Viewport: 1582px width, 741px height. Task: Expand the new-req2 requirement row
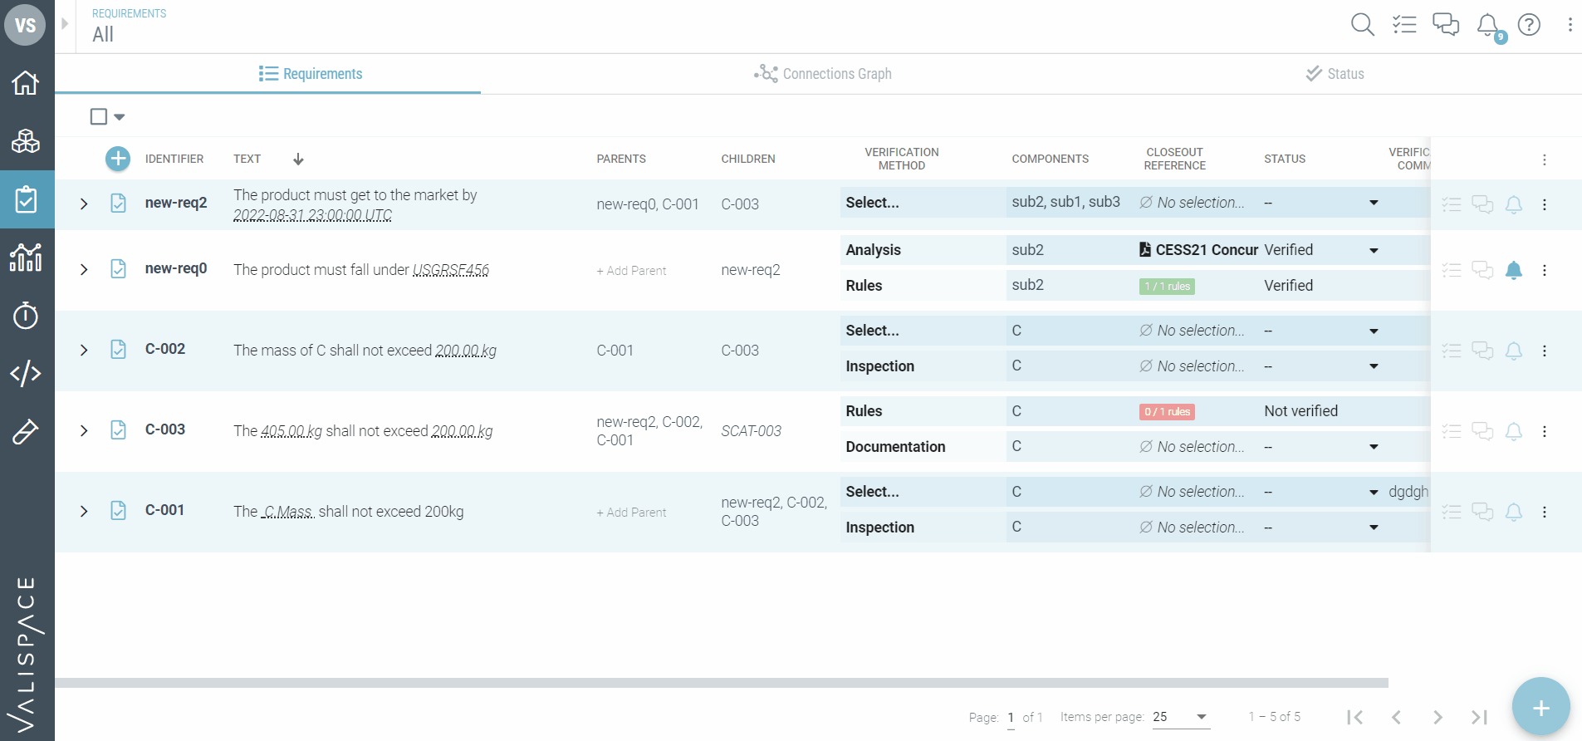[84, 204]
